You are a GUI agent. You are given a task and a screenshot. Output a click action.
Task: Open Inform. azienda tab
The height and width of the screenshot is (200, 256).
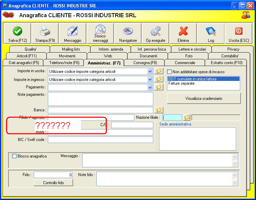[x=111, y=49]
